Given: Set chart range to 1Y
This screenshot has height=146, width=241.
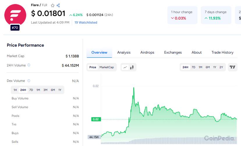Looking at the screenshot, I should (215, 67).
